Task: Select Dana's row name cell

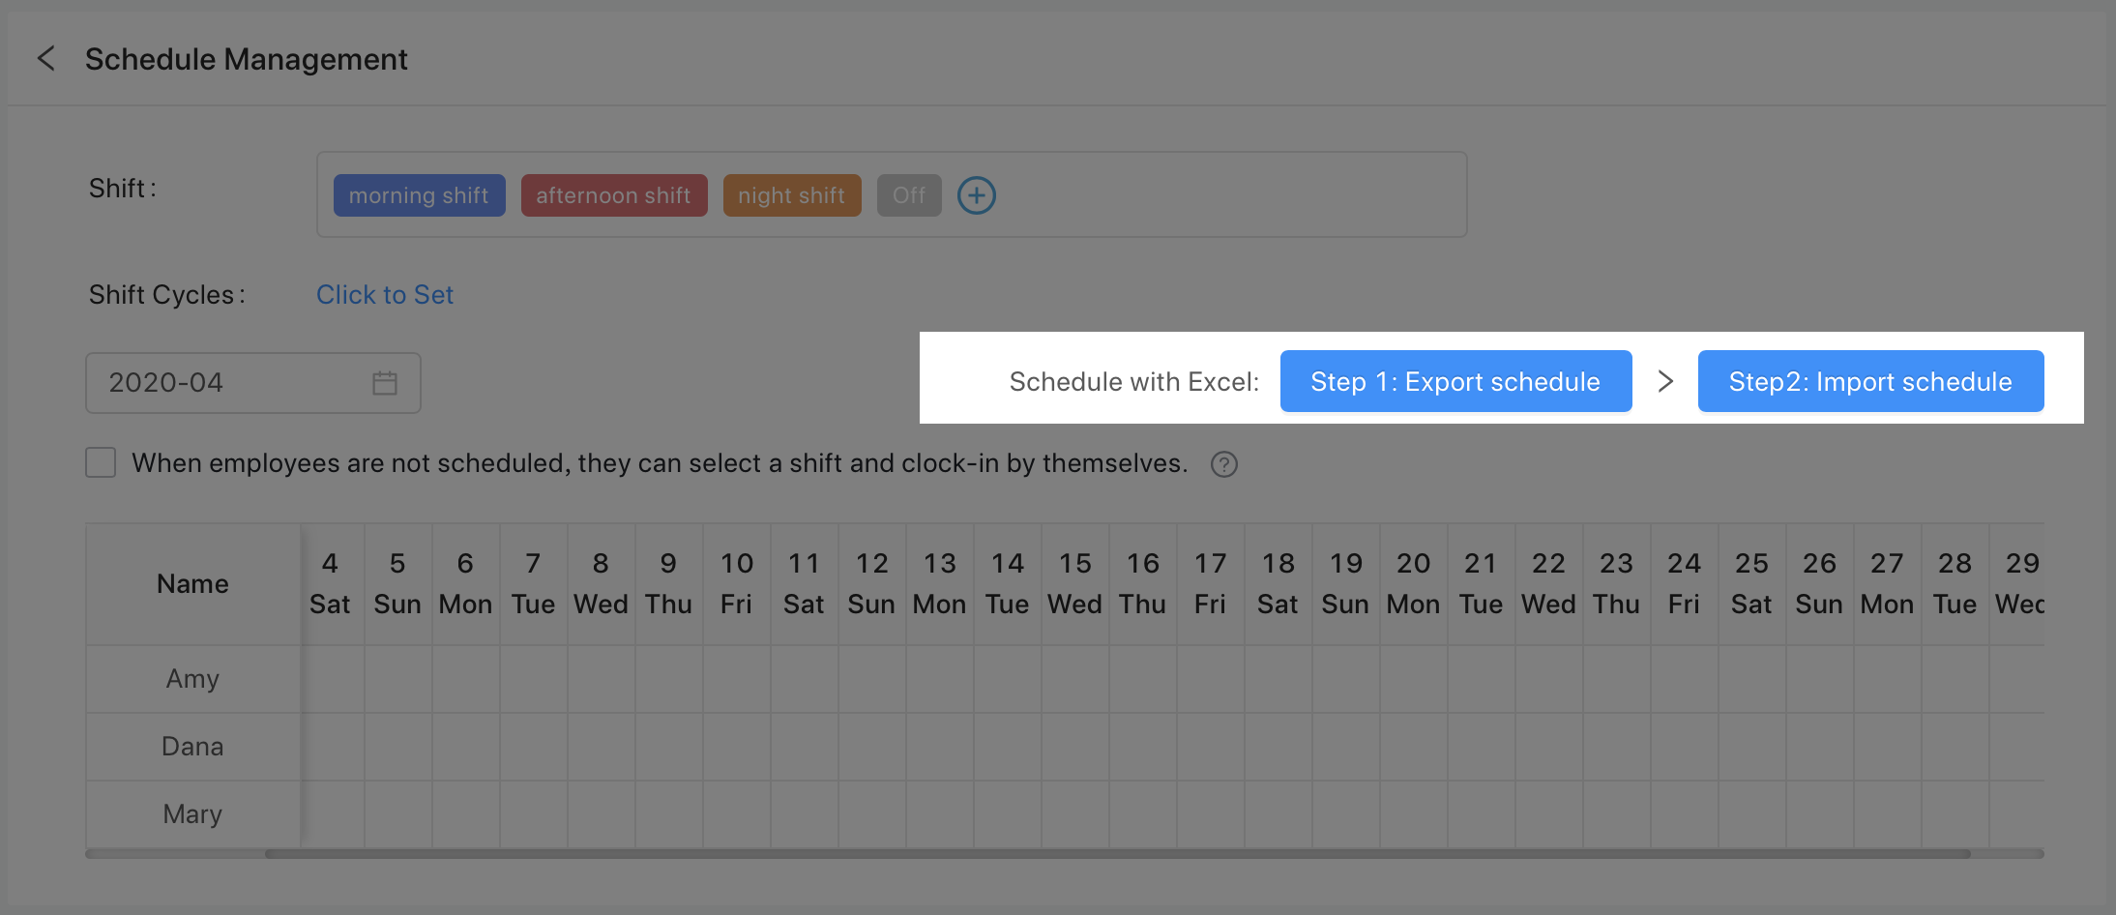Action: pyautogui.click(x=192, y=747)
